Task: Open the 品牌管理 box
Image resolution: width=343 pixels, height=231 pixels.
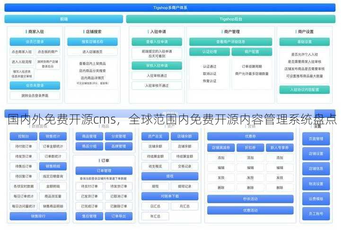Action: tap(119, 146)
